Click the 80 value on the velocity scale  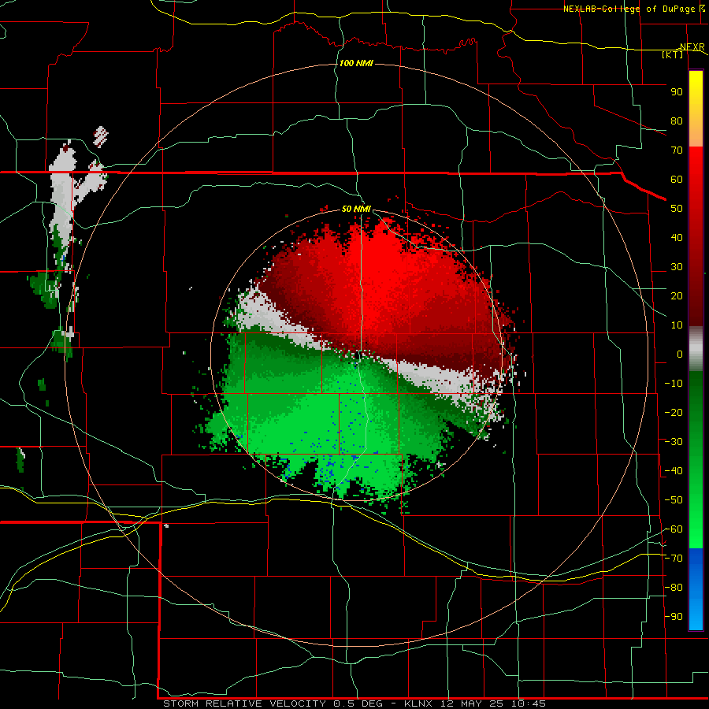(x=677, y=121)
